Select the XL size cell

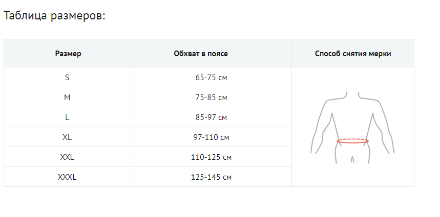67,137
